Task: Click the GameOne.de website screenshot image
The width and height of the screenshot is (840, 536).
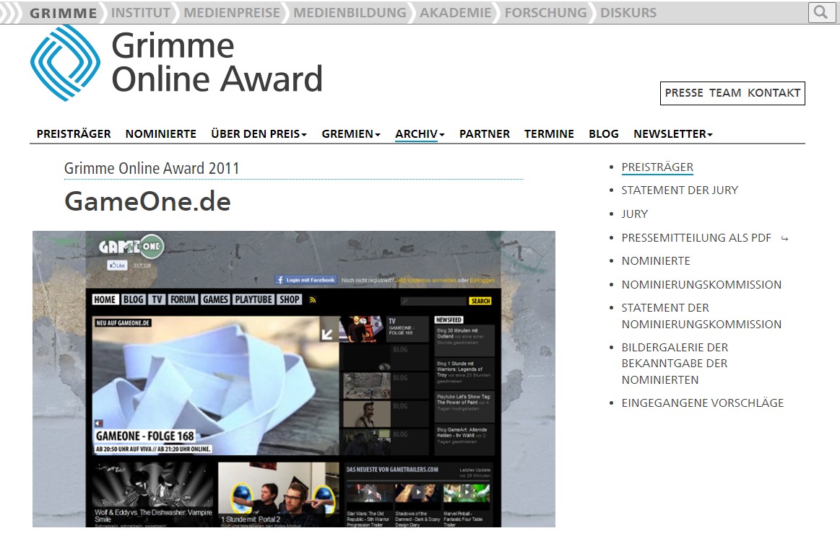Action: (293, 379)
